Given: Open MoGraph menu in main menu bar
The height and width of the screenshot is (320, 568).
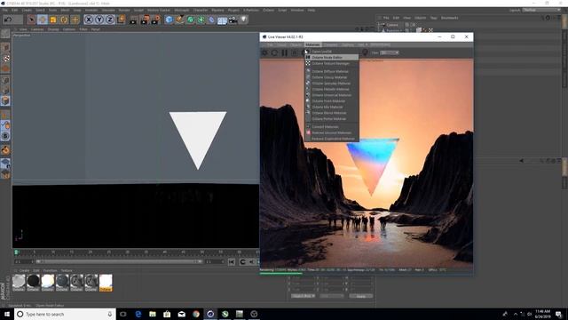Looking at the screenshot, I should pyautogui.click(x=182, y=10).
